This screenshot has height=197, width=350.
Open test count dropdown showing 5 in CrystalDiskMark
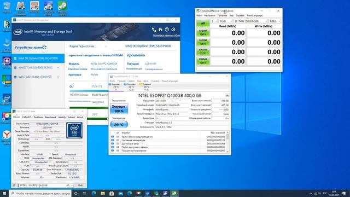(214, 21)
